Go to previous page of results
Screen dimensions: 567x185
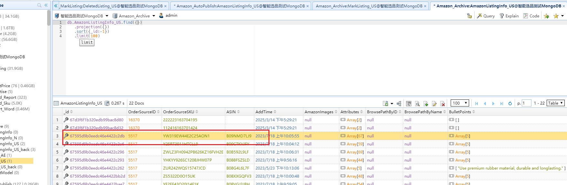(x=485, y=103)
